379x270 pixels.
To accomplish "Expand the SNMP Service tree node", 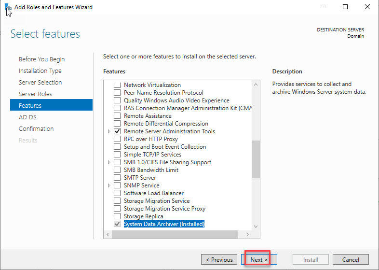I will coord(109,185).
